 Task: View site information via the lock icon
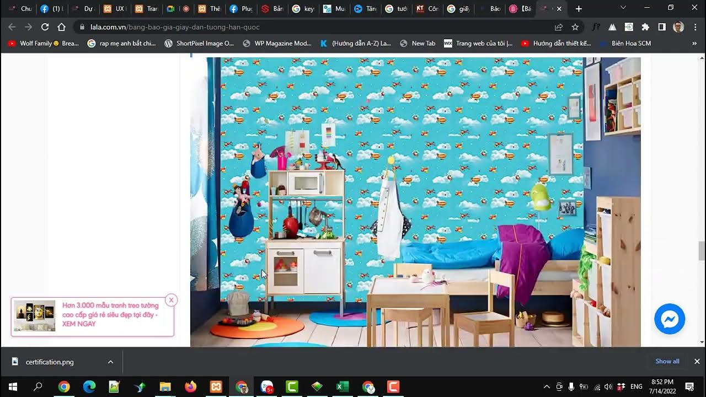[x=82, y=27]
